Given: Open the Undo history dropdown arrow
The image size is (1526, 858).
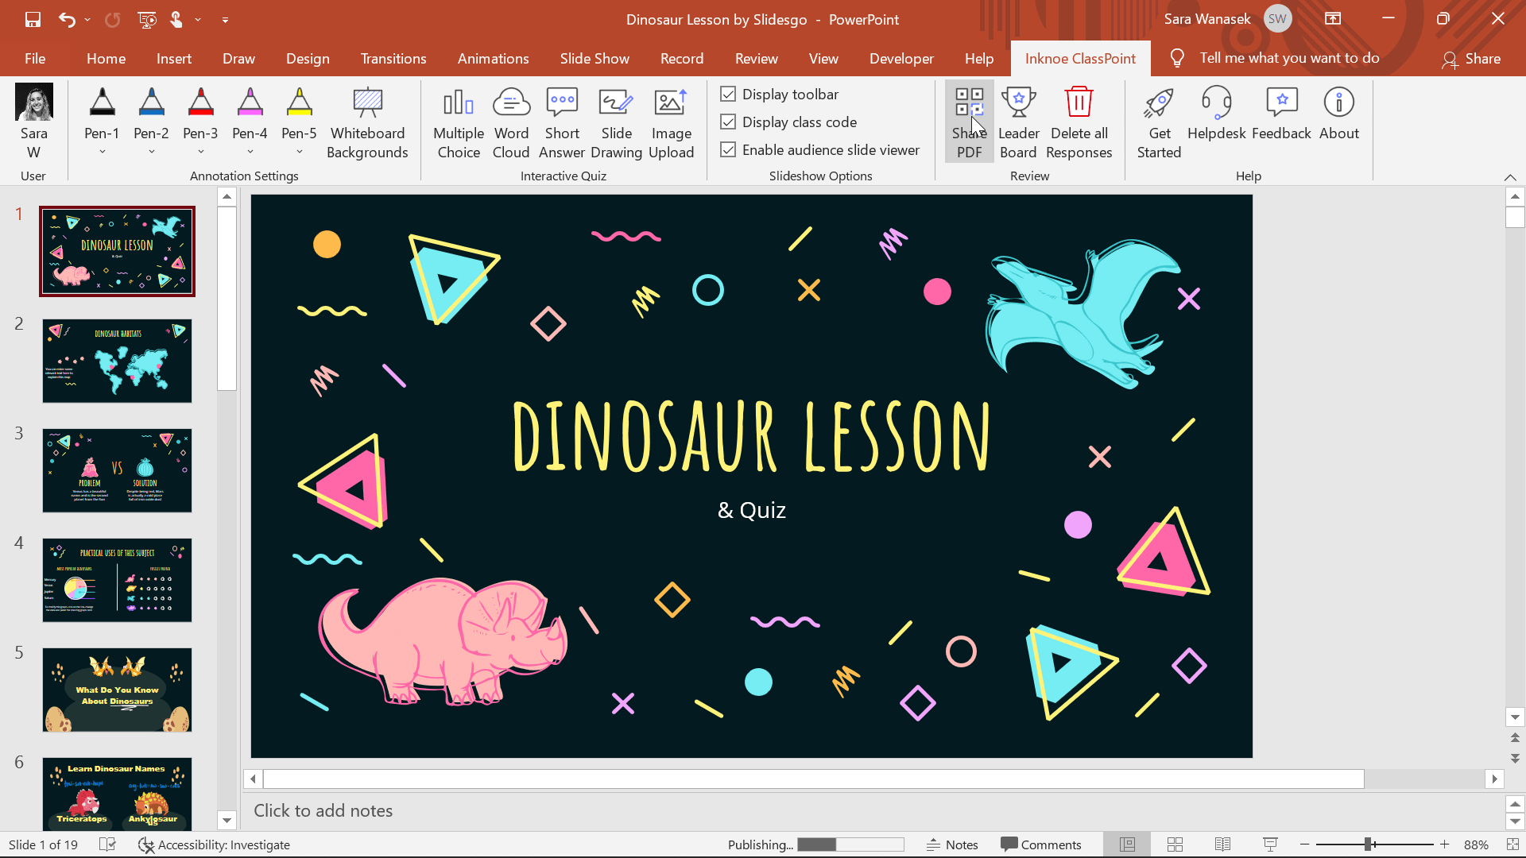Looking at the screenshot, I should (87, 20).
